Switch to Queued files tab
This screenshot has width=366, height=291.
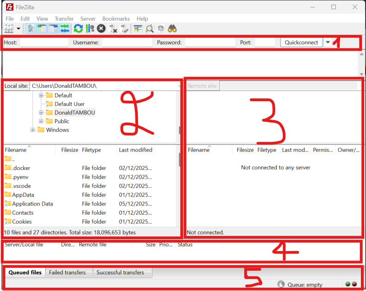pyautogui.click(x=25, y=273)
